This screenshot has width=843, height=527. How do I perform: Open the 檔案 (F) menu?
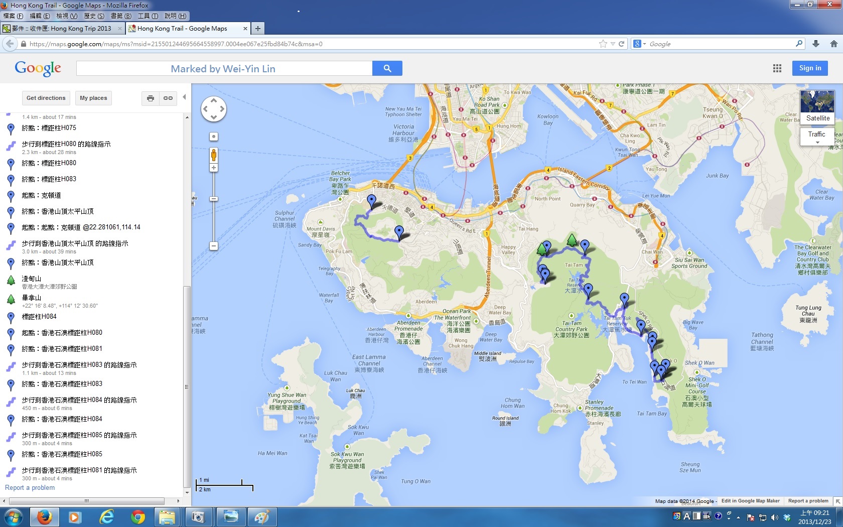click(x=14, y=16)
